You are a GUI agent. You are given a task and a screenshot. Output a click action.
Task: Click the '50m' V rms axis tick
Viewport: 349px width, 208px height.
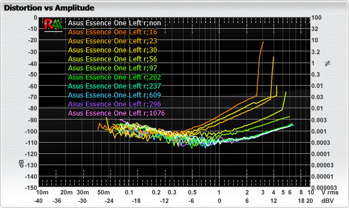[104, 192]
